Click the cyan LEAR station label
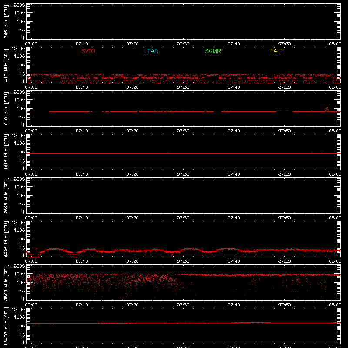This screenshot has height=348, width=348. 151,51
